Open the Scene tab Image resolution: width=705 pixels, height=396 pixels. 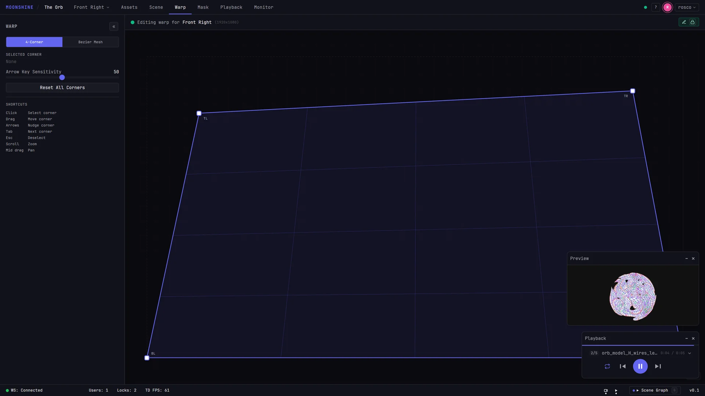tap(156, 7)
